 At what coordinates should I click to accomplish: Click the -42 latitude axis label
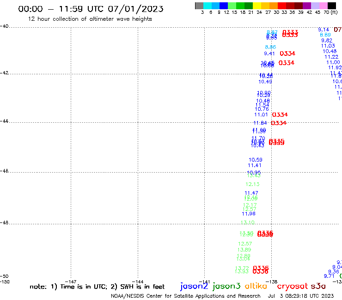coord(4,73)
